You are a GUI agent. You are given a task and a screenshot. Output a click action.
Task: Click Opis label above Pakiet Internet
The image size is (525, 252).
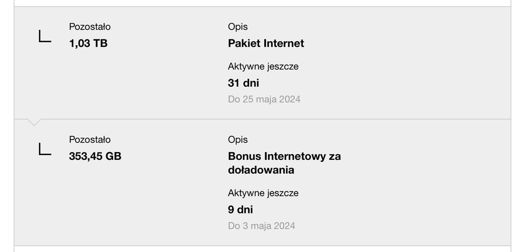[238, 27]
